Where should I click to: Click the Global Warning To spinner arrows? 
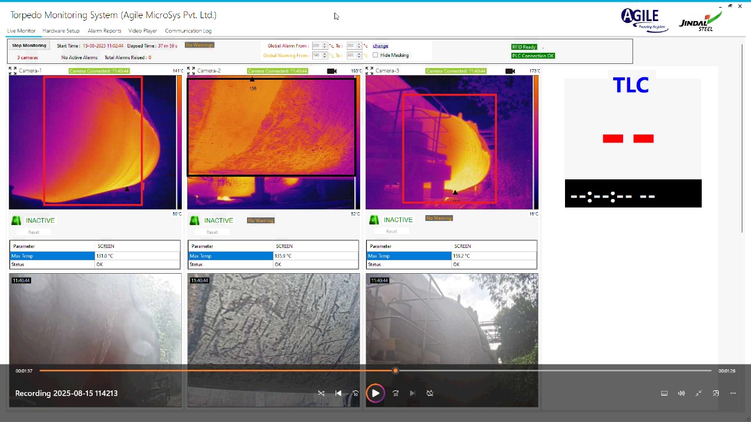[358, 55]
